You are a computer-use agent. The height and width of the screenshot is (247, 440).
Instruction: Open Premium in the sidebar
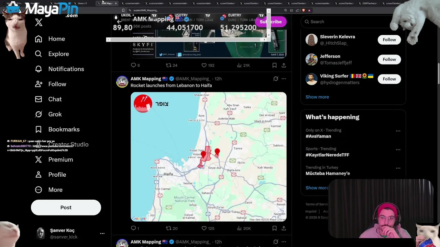[54, 160]
